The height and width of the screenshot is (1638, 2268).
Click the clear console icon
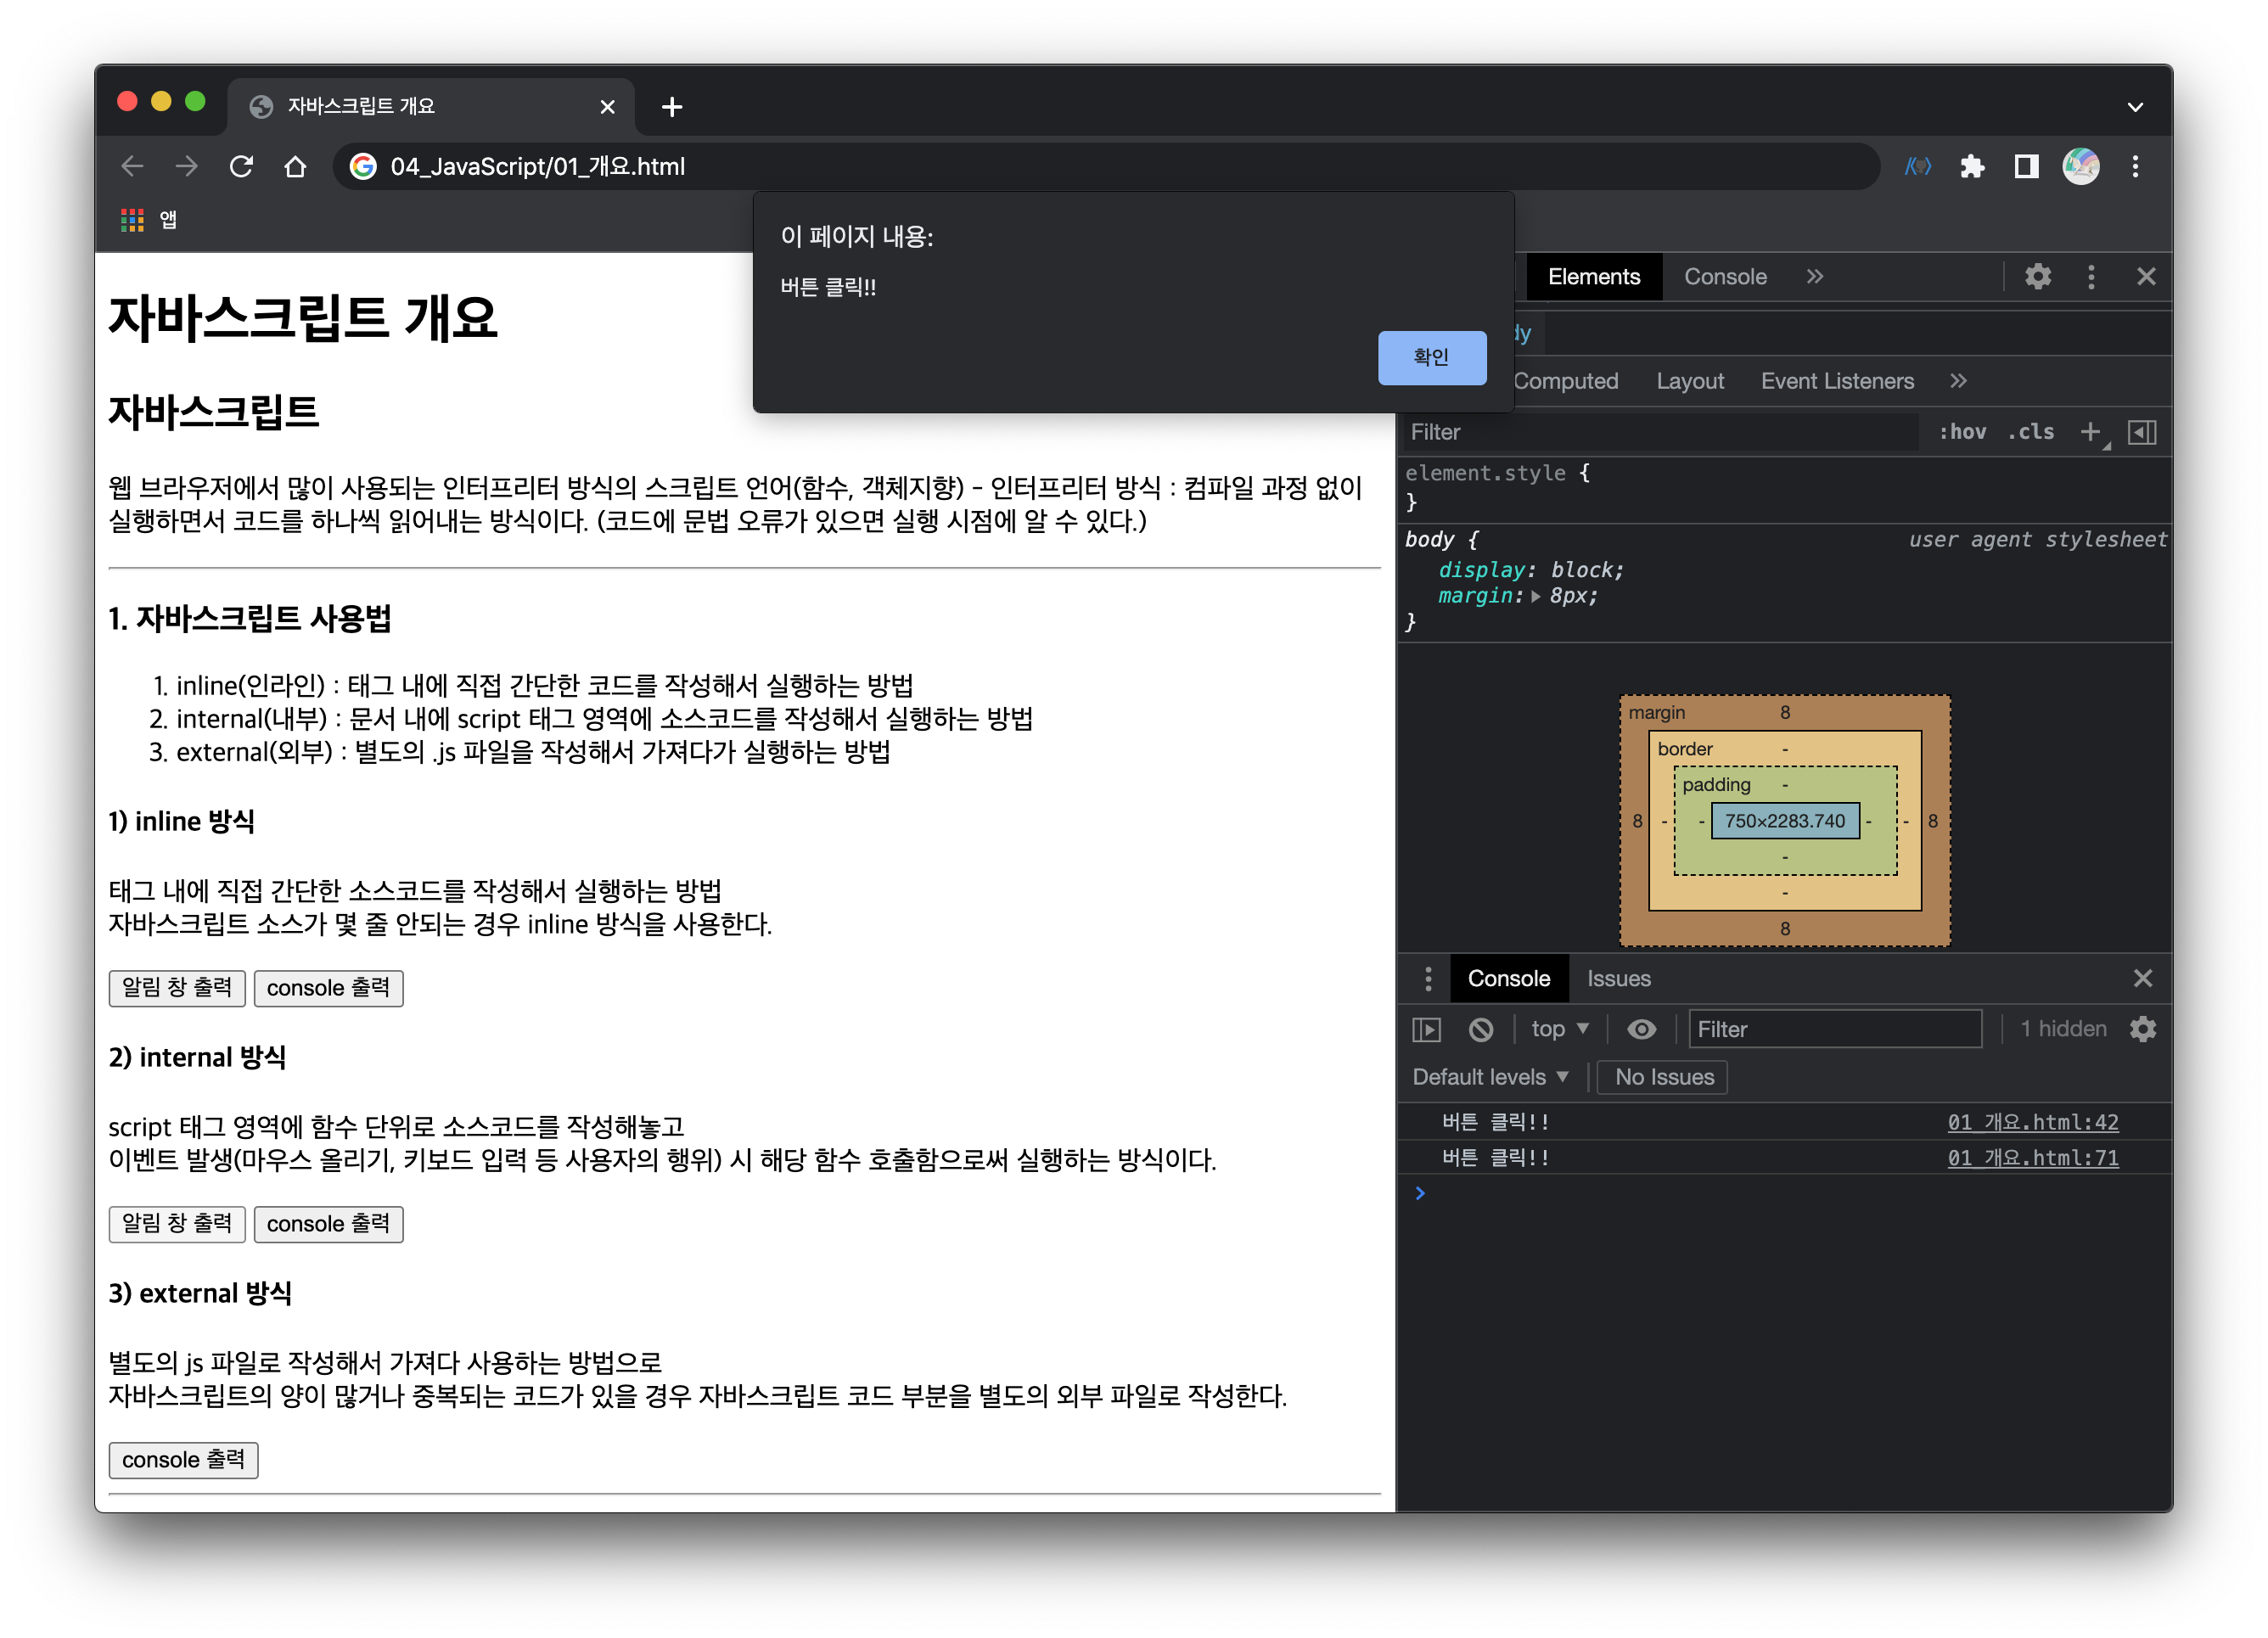[1481, 1029]
